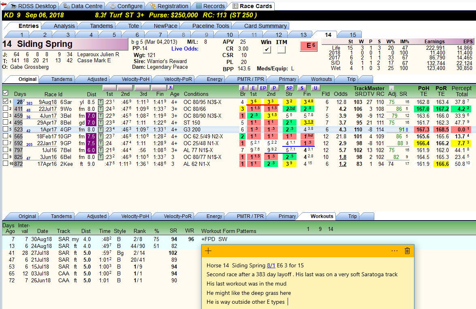
Task: Delete the sticky note with trash icon
Action: (408, 250)
